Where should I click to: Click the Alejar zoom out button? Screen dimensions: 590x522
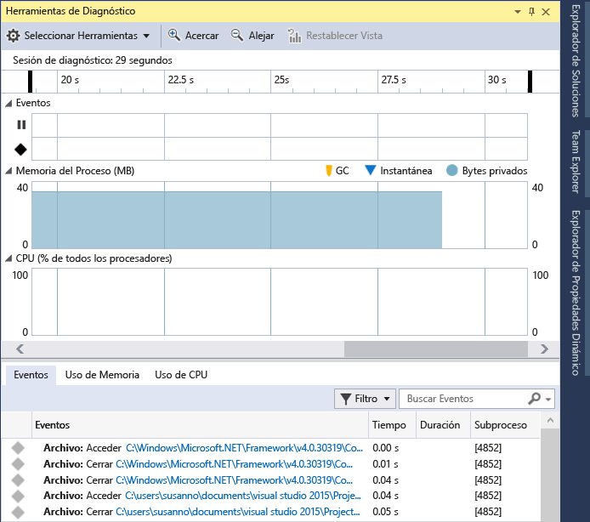[x=252, y=36]
